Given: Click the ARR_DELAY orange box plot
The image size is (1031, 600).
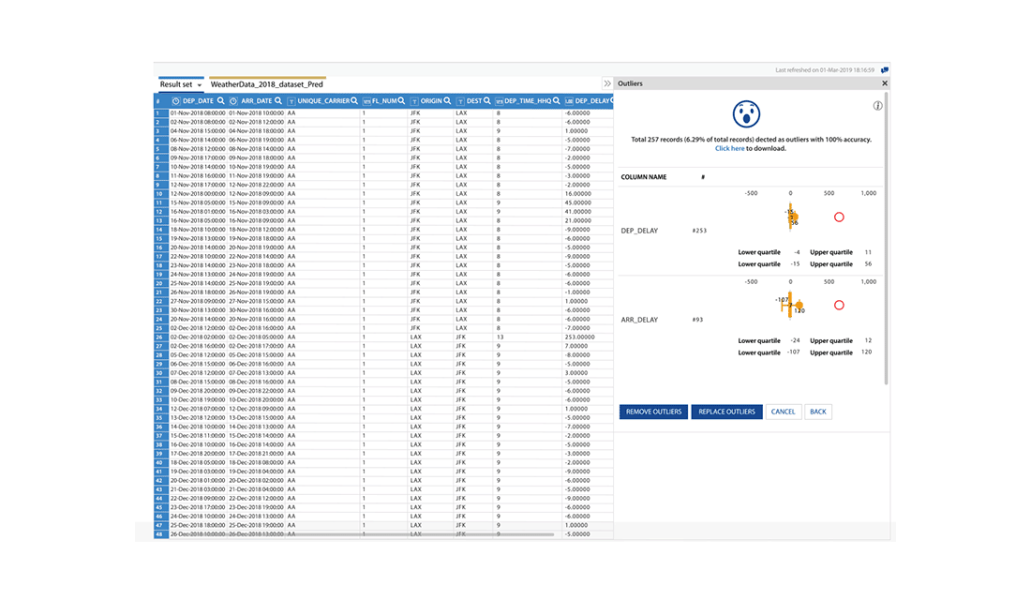Looking at the screenshot, I should tap(791, 306).
